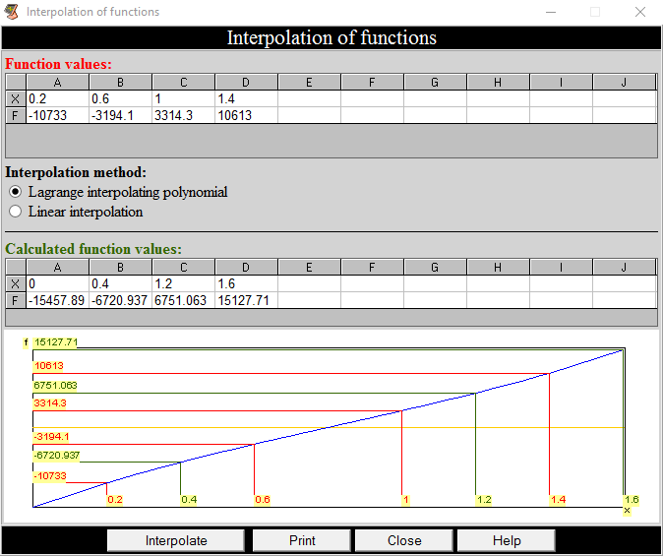Click X value cell 0.2 in Function values
Image resolution: width=663 pixels, height=556 pixels.
click(57, 98)
